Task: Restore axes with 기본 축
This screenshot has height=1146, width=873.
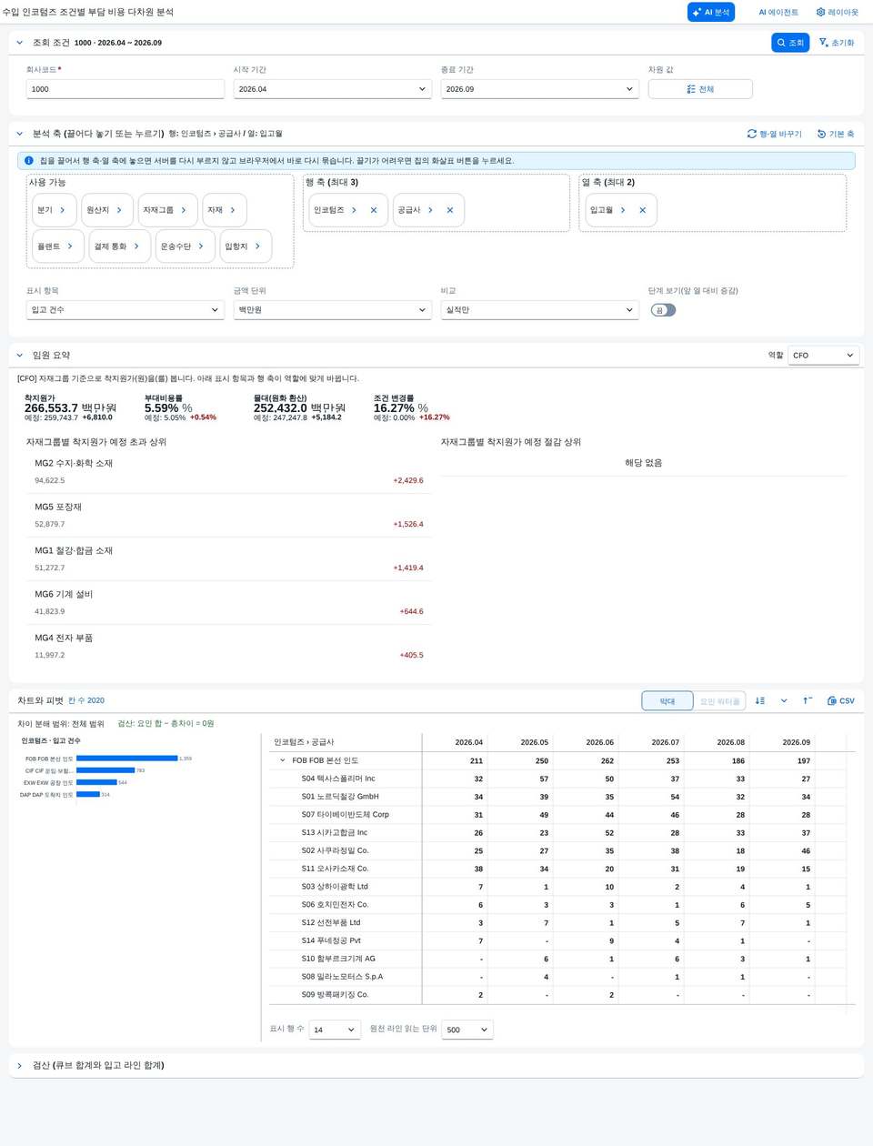Action: (x=836, y=134)
